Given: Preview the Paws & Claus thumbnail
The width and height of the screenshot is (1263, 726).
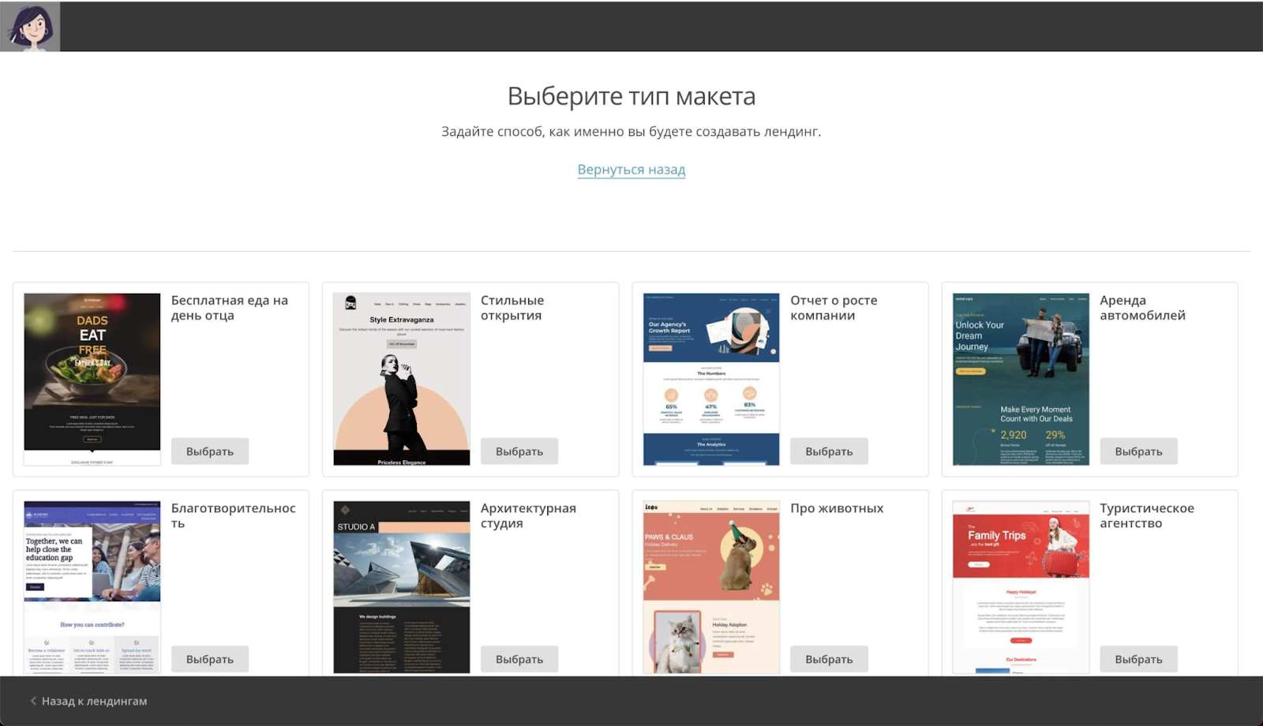Looking at the screenshot, I should pos(711,587).
